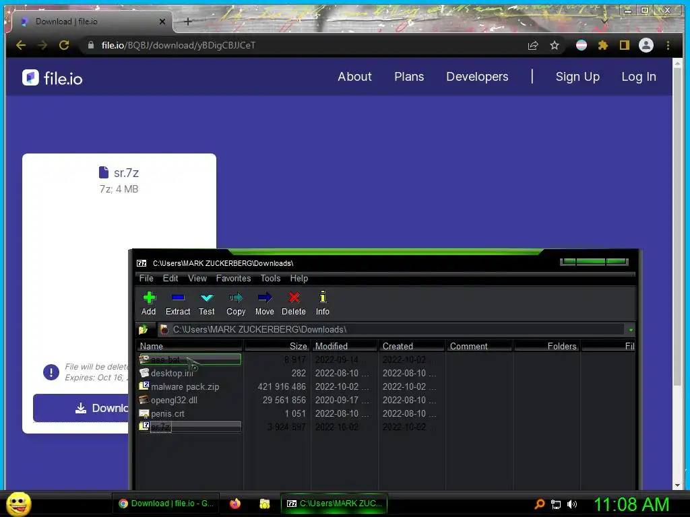Sort files by the Name column
Viewport: 690px width, 517px height.
pos(189,347)
